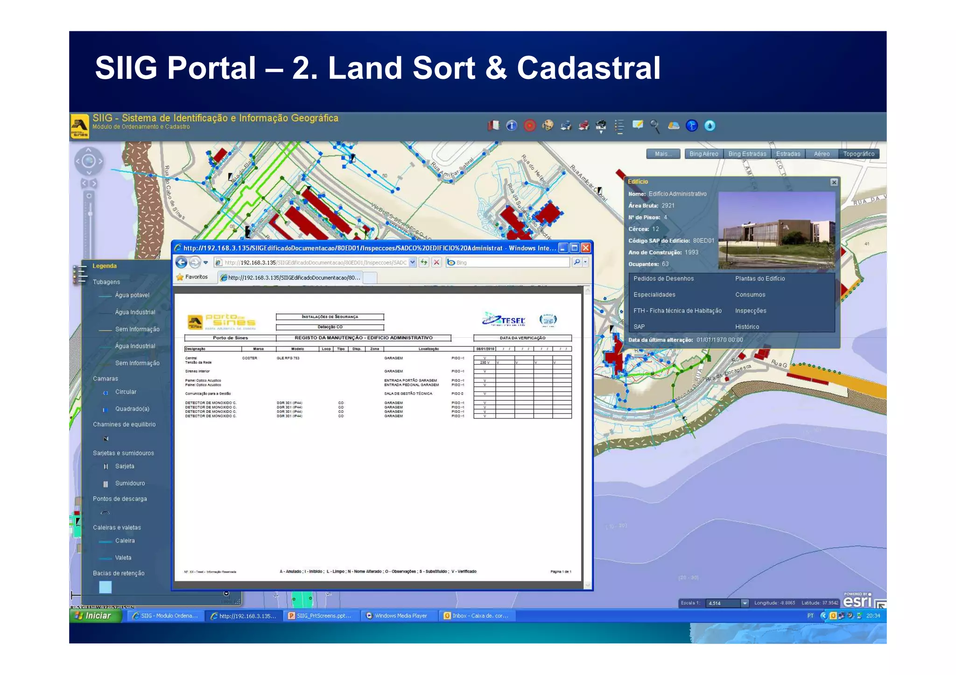956x675 pixels.
Task: Click the Bacias de retenção blue swatch
Action: point(105,587)
